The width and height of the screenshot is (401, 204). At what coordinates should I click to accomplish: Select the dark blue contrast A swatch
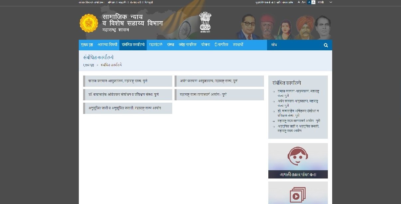309,2
